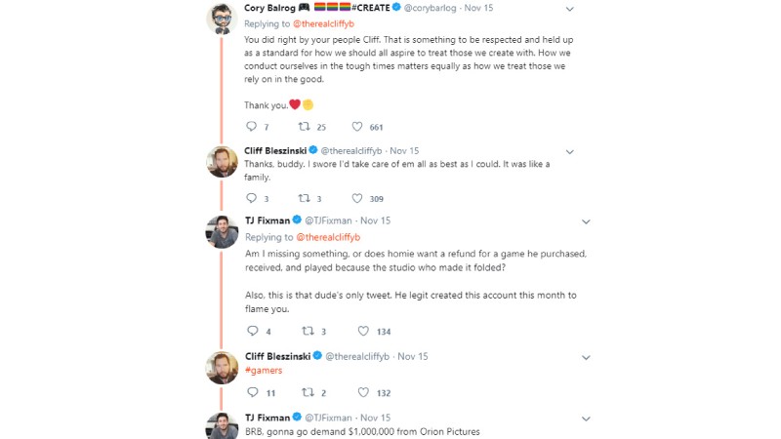Like Cory Barlog's tweet with 661 likes

tap(357, 127)
